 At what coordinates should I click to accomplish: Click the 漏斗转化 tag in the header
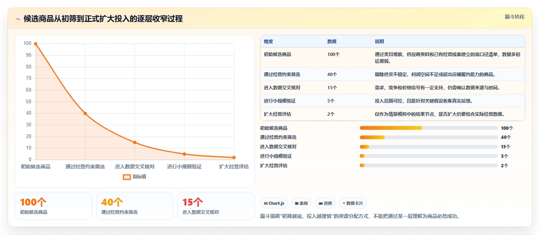click(515, 17)
